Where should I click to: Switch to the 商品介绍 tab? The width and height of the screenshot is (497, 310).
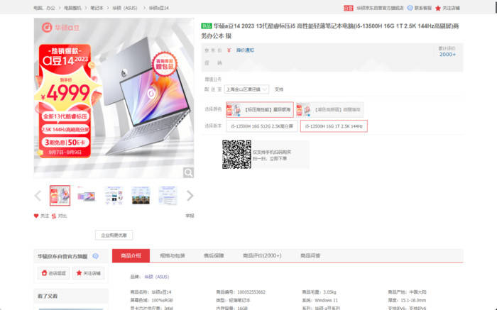(131, 255)
